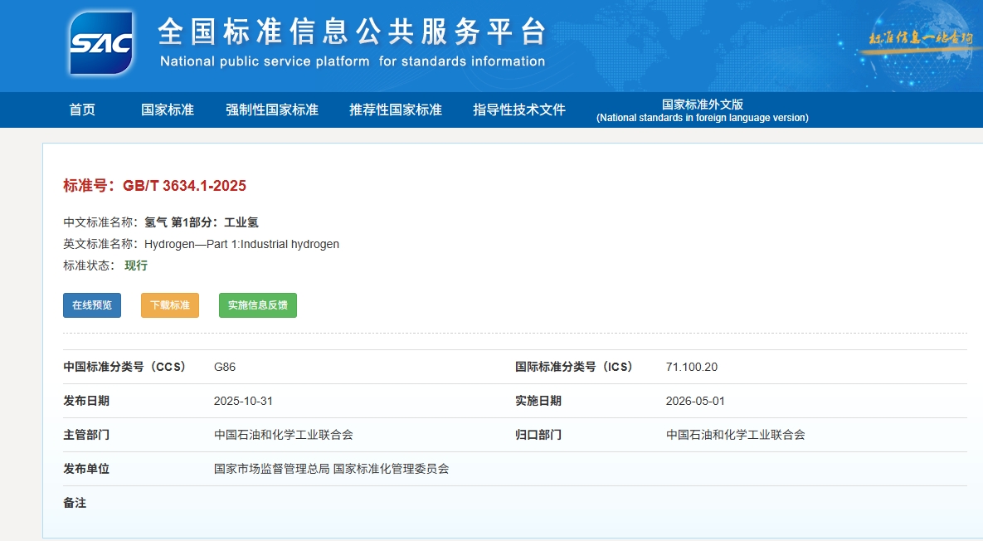The image size is (983, 541).
Task: Click 国家市场监督管理总局 国家标准化管理委员会 text
Action: 332,468
